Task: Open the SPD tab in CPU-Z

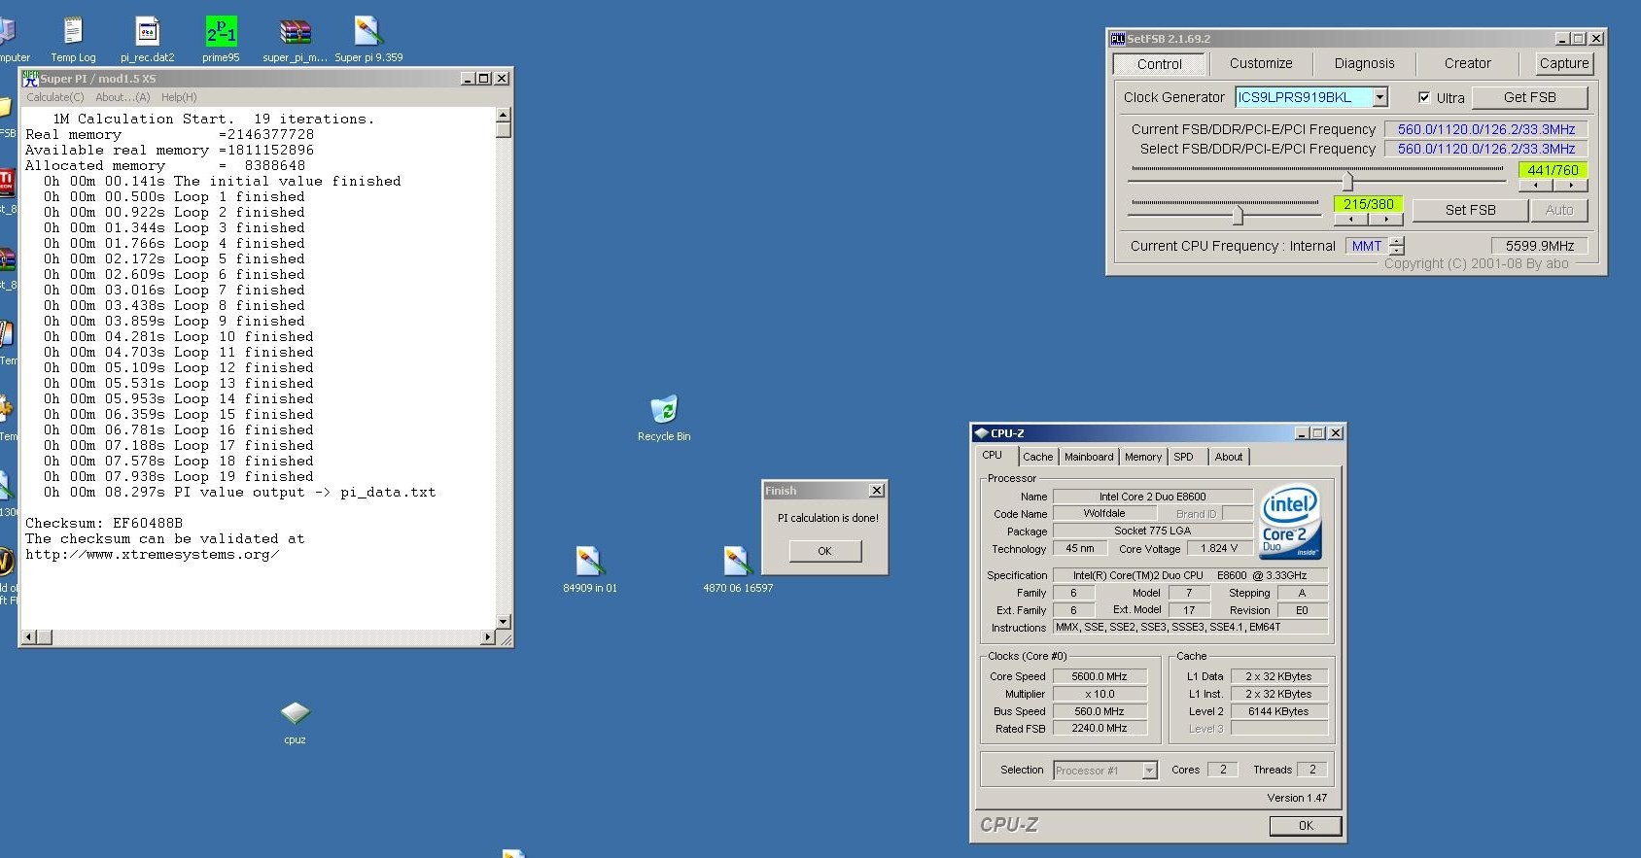Action: tap(1183, 457)
